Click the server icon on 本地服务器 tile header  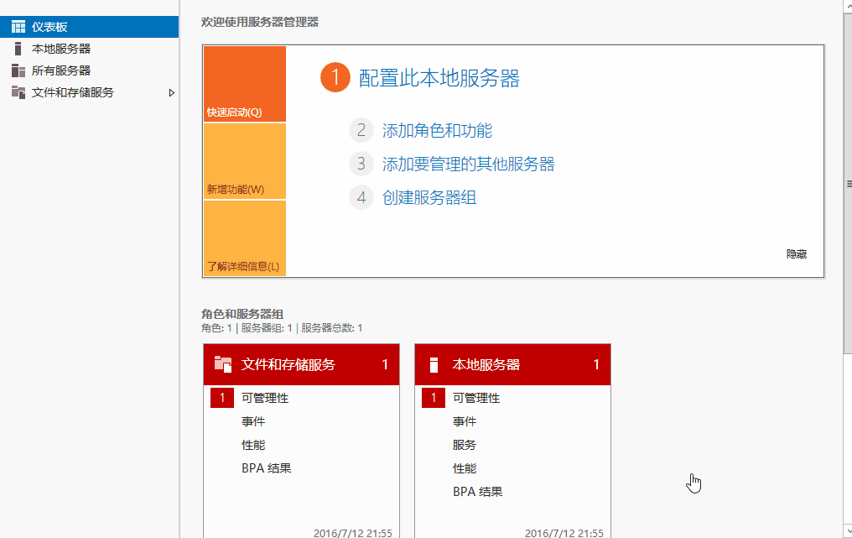(434, 364)
